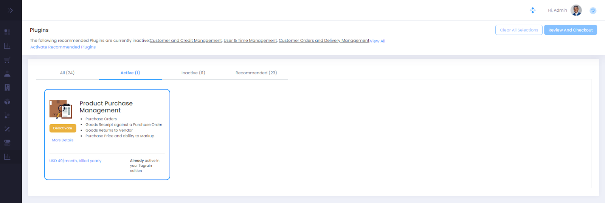Open the Admin profile avatar
The height and width of the screenshot is (203, 605).
pos(576,10)
